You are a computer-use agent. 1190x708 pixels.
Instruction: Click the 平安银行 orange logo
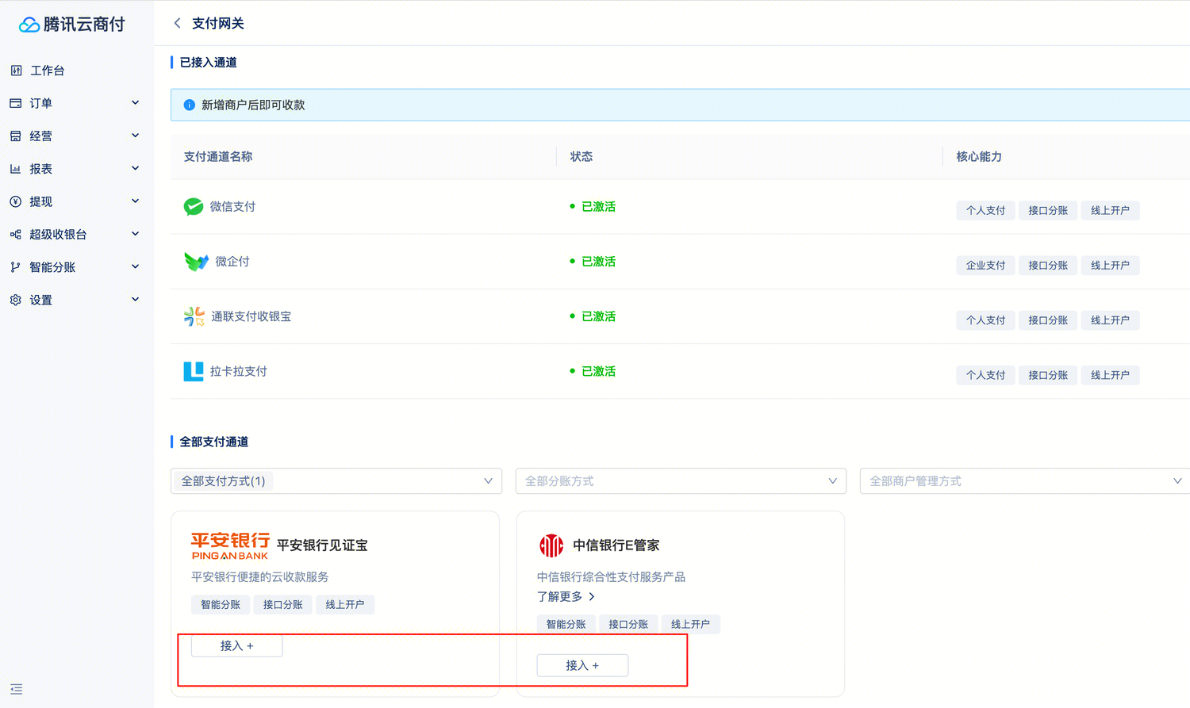coord(230,545)
